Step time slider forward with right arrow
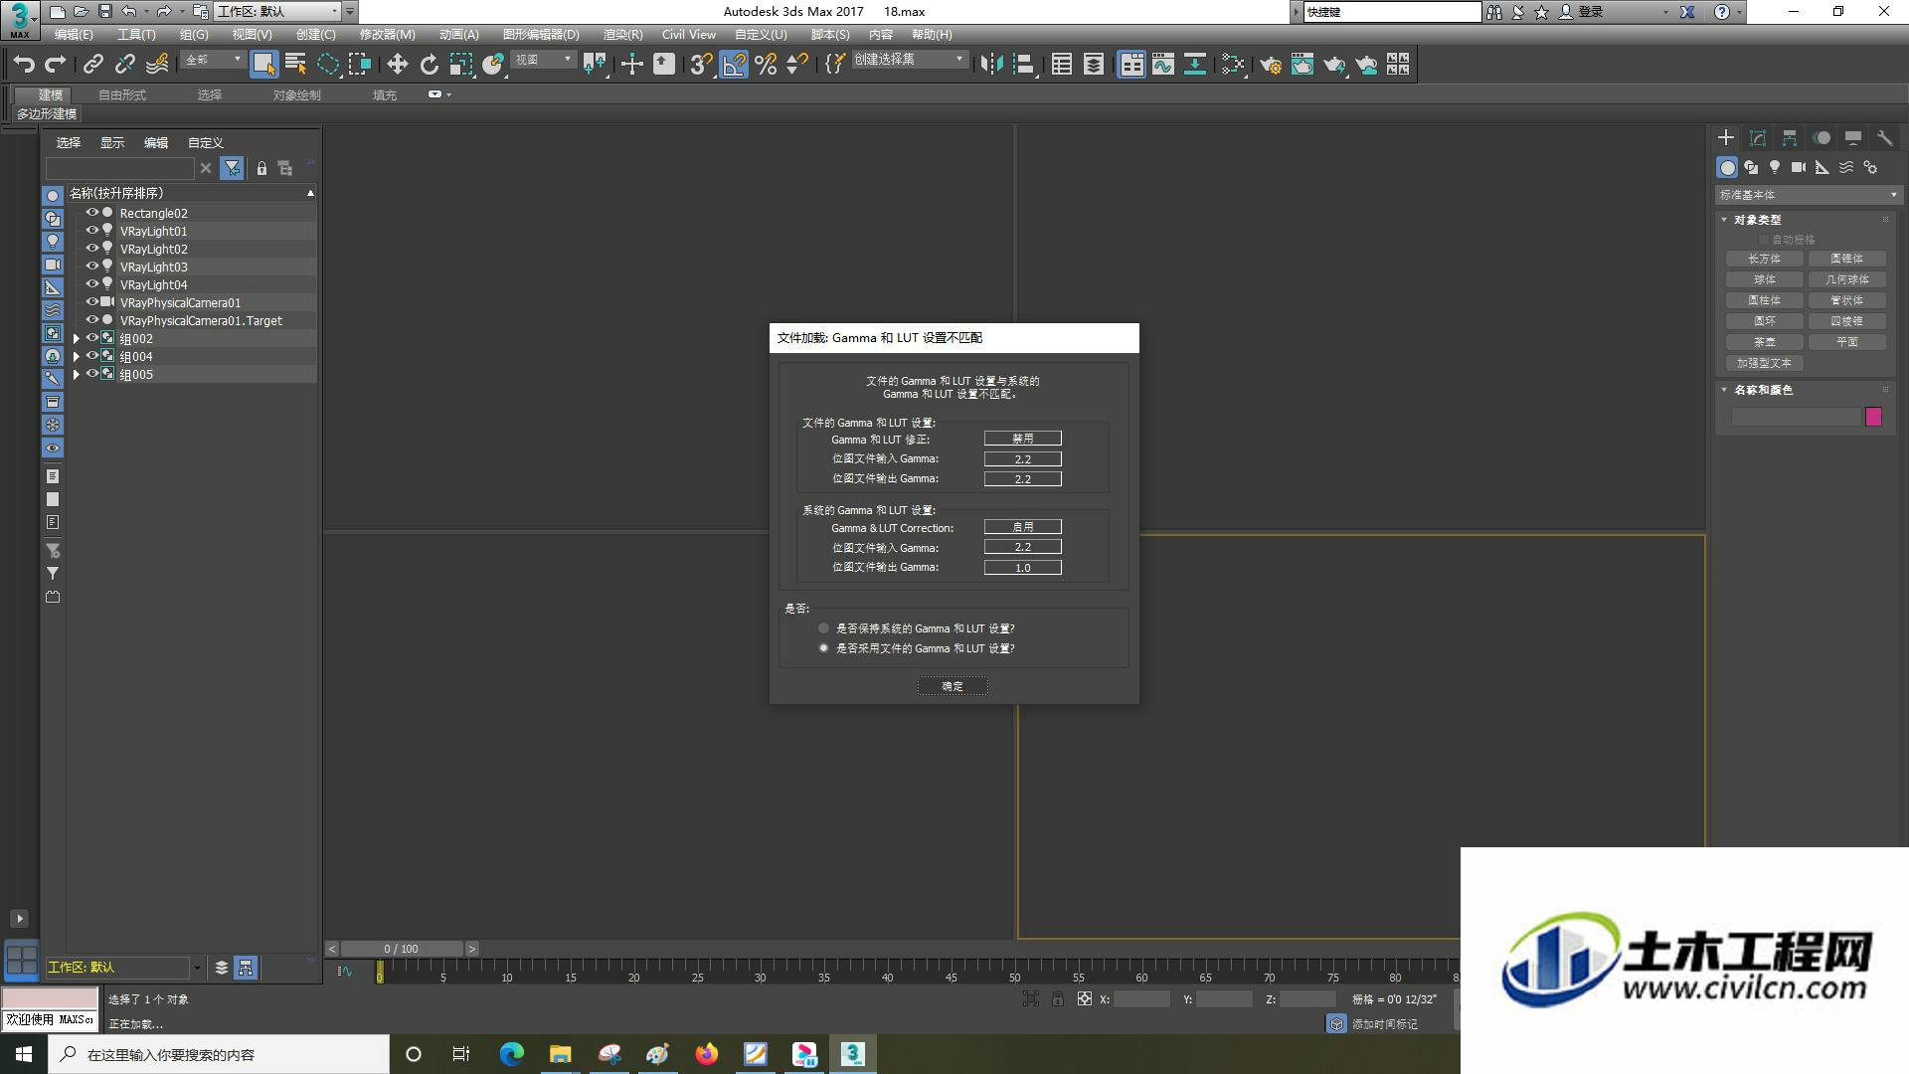This screenshot has width=1909, height=1074. [x=472, y=949]
